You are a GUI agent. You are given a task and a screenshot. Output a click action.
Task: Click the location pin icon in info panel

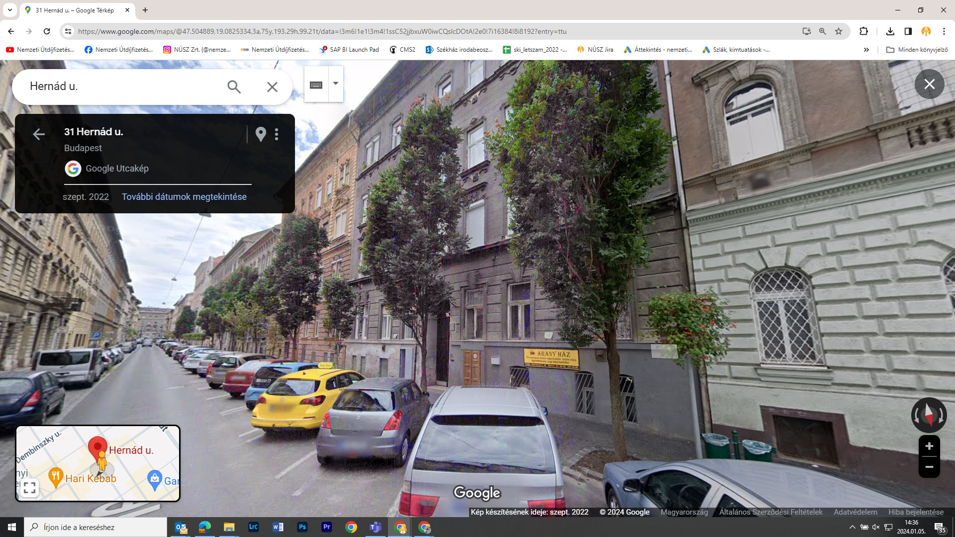click(261, 134)
